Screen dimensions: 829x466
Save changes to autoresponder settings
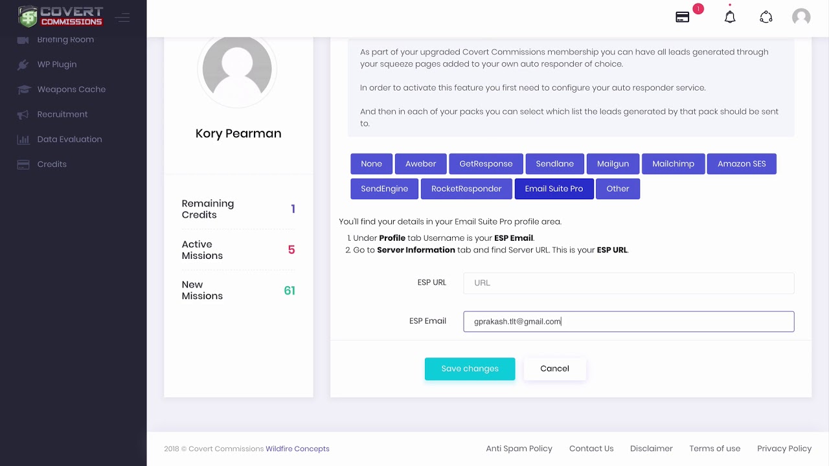pyautogui.click(x=470, y=369)
